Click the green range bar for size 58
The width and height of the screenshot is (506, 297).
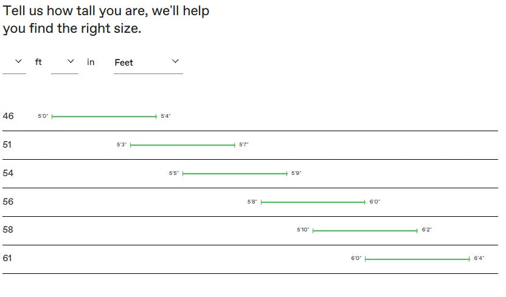click(x=366, y=231)
